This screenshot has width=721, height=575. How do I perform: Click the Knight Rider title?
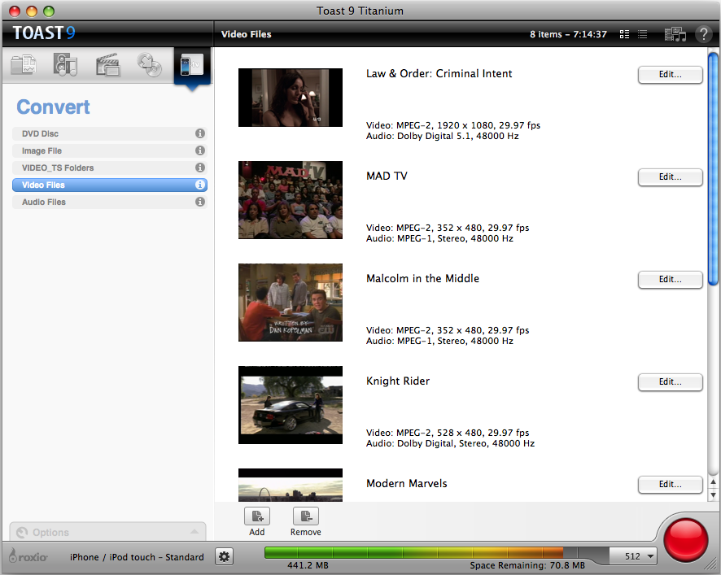tap(398, 381)
